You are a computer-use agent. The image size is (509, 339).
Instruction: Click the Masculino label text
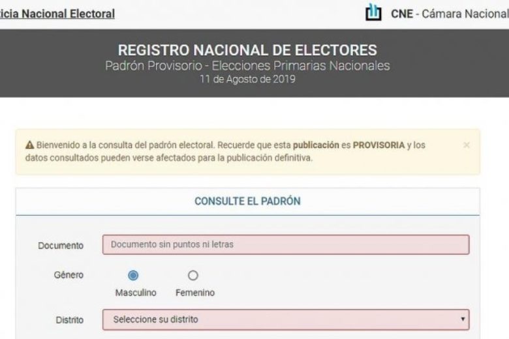click(136, 293)
